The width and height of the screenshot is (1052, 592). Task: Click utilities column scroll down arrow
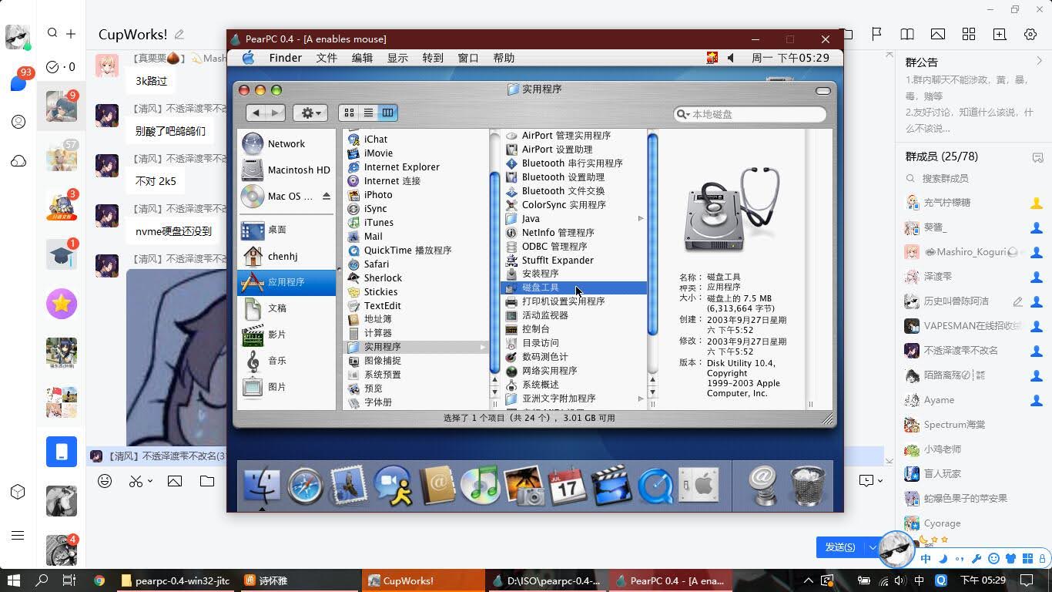tap(652, 392)
